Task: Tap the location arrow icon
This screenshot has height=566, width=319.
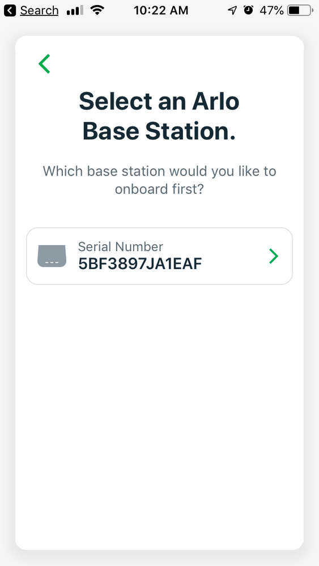Action: (232, 10)
